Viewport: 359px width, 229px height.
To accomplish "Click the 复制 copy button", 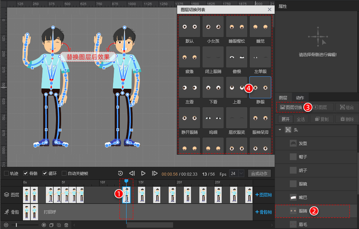I will pyautogui.click(x=322, y=119).
